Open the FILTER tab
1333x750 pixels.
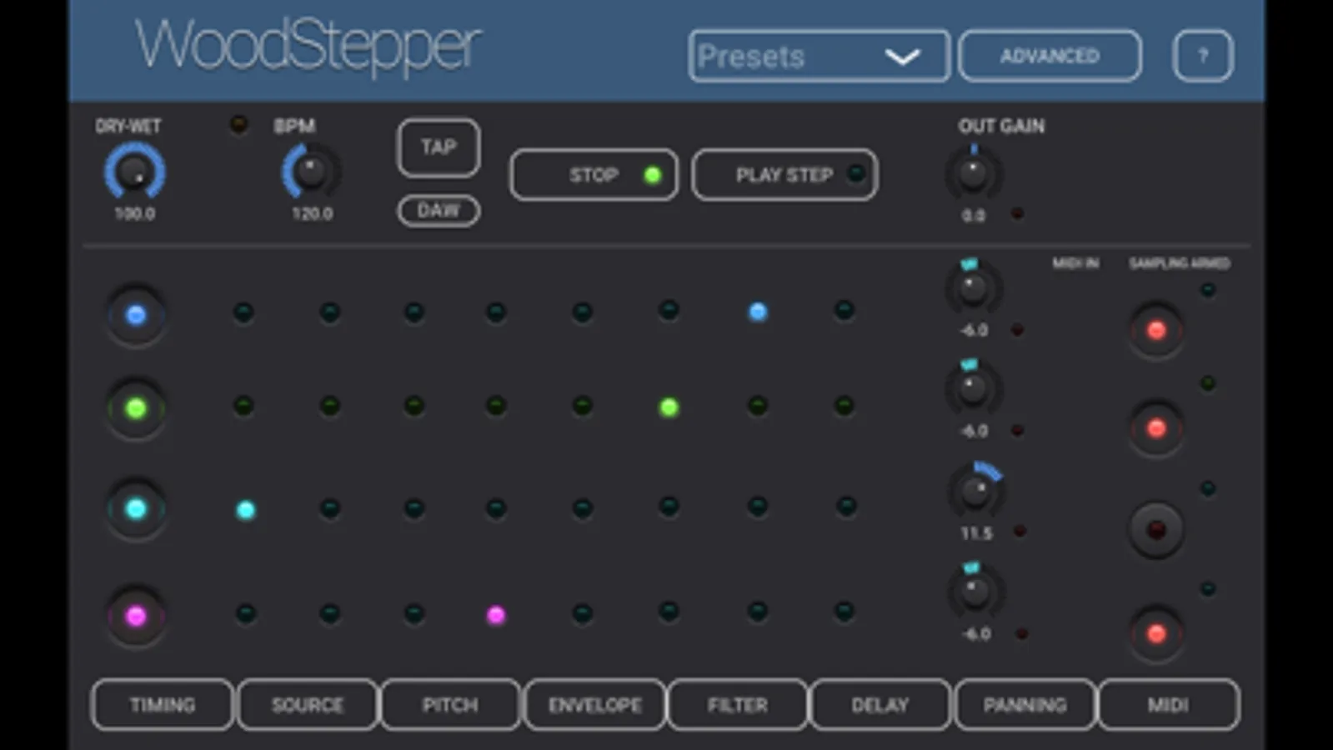point(738,705)
